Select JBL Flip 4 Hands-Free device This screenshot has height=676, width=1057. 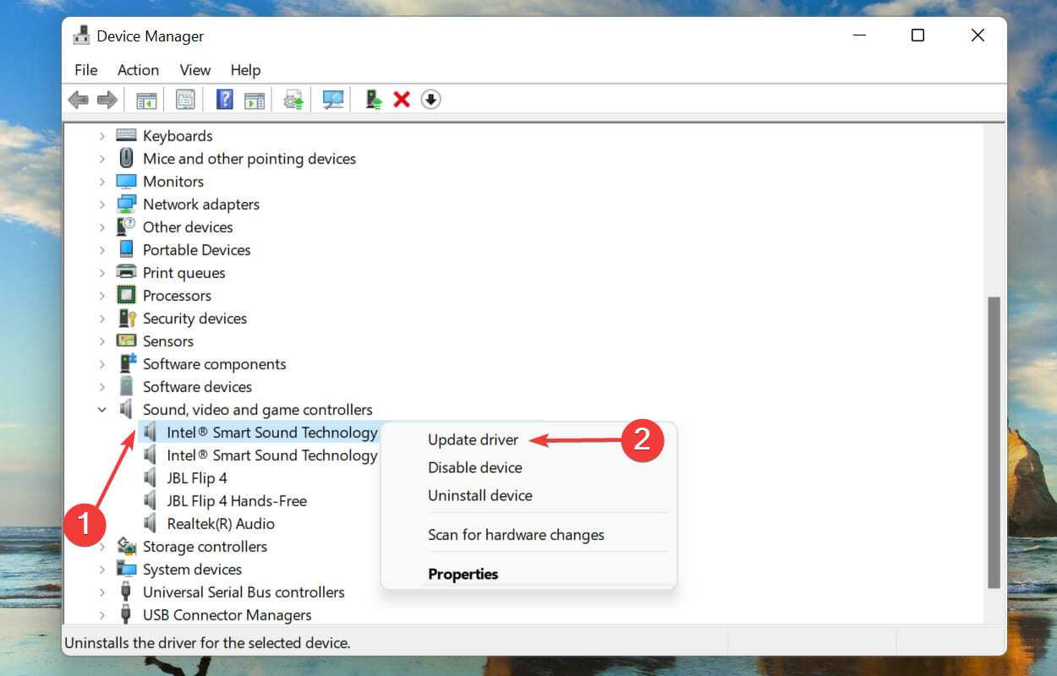pyautogui.click(x=236, y=501)
